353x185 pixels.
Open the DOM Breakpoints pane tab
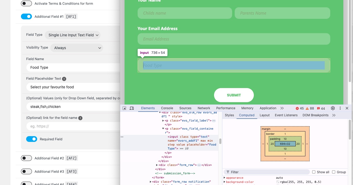click(x=315, y=115)
